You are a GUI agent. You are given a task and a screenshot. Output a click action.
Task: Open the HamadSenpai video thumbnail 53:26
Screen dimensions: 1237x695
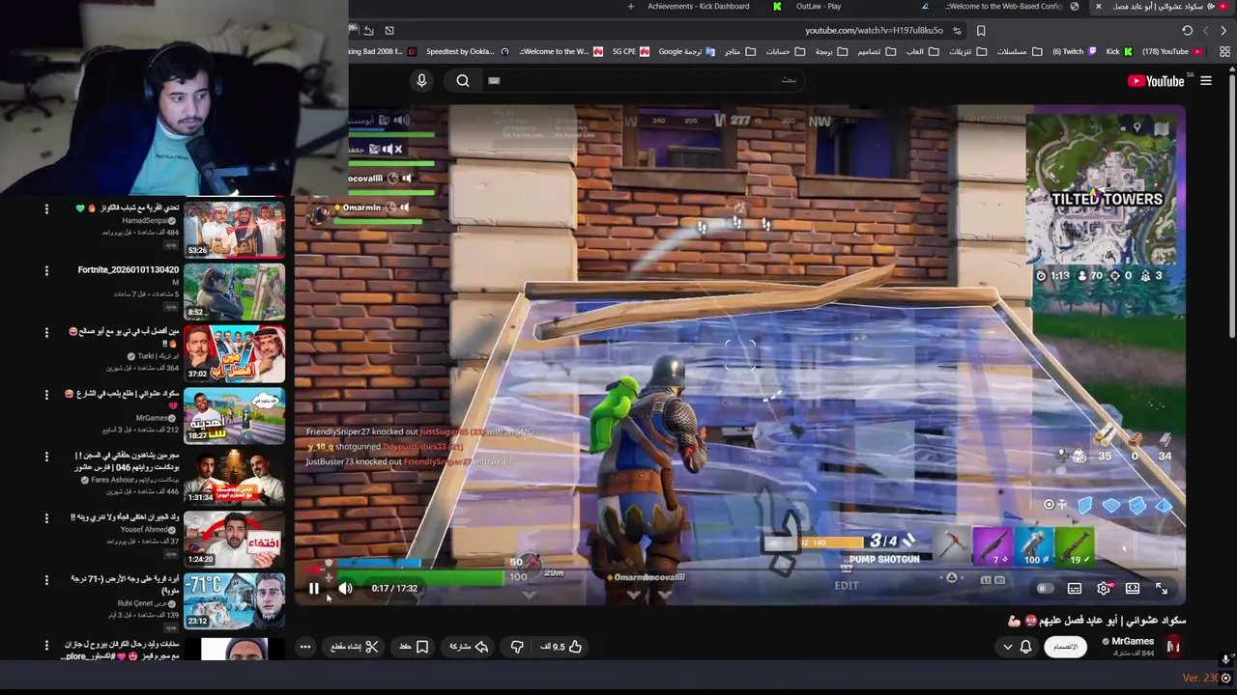tap(235, 229)
